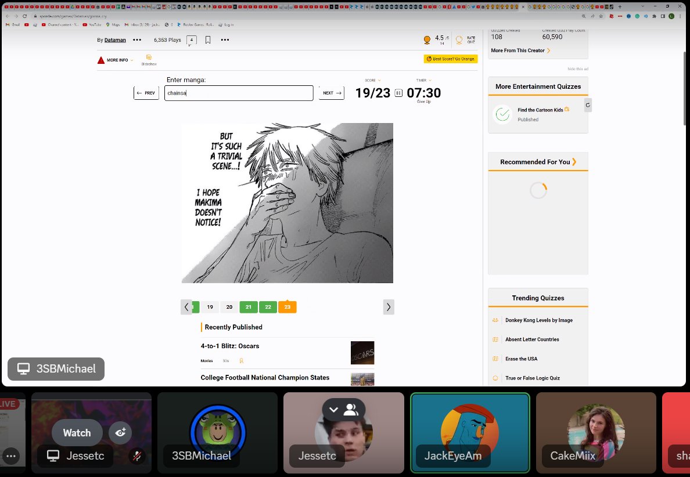Screen dimensions: 690x477
Task: Go to answered question 21
Action: 249,307
